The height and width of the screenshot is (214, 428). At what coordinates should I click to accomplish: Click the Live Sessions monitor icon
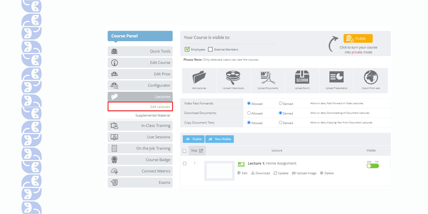pos(114,137)
